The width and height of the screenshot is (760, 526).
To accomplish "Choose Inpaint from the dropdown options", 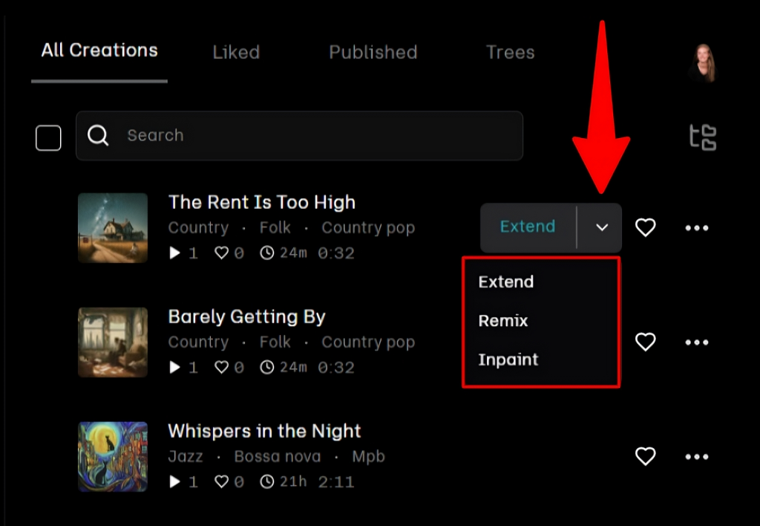I will pyautogui.click(x=508, y=360).
